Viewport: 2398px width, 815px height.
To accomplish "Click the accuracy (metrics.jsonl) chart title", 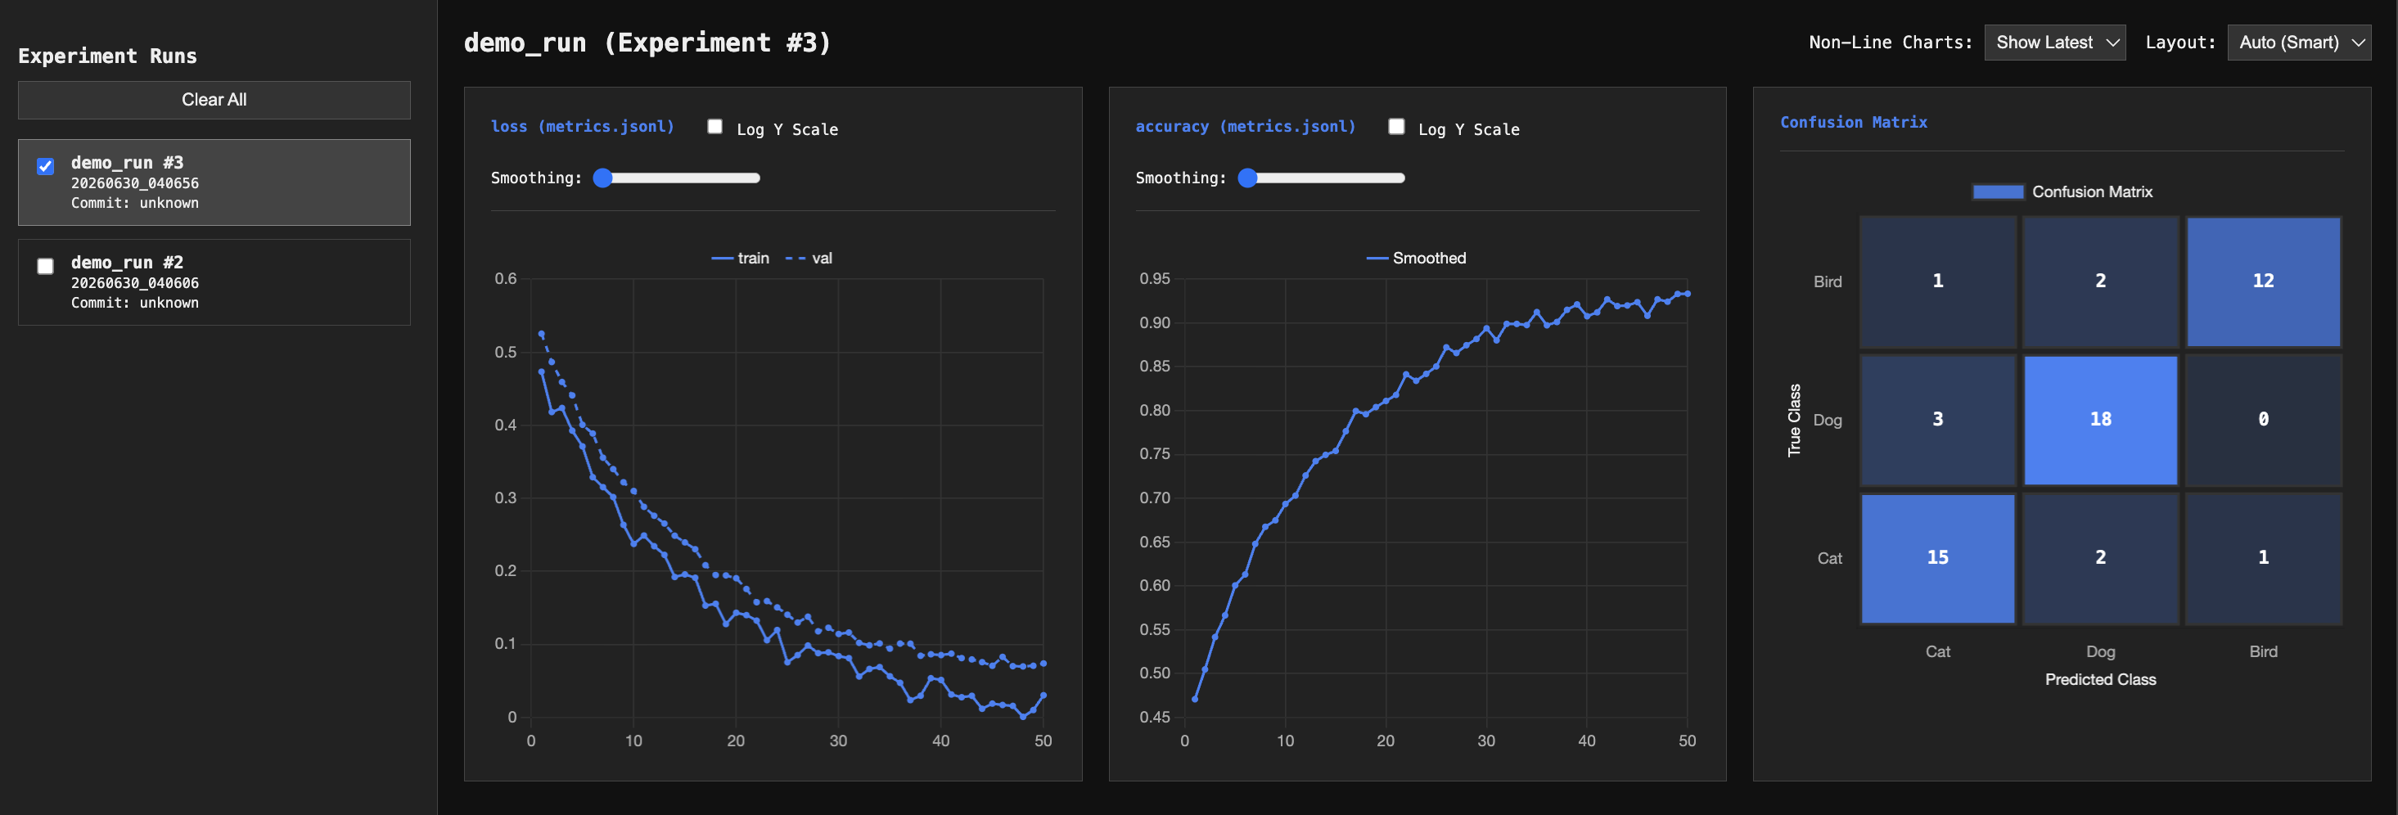I will (1246, 127).
